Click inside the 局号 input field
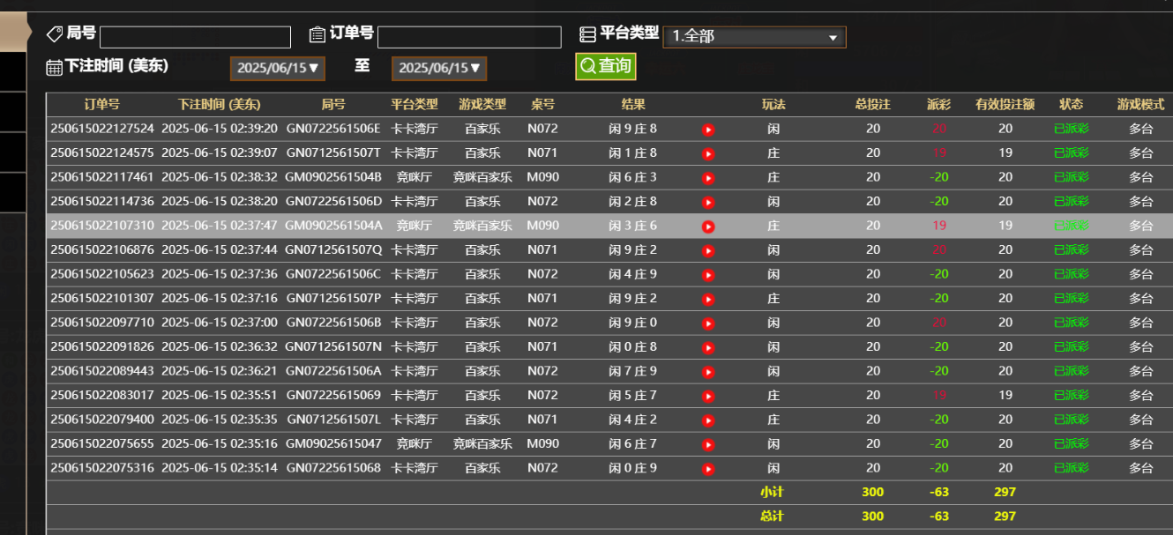 pos(194,37)
